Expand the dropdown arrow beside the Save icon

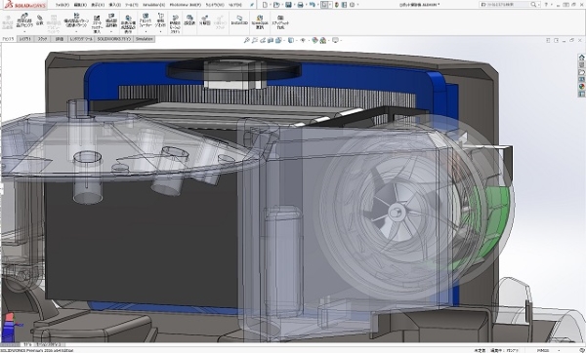[x=294, y=5]
